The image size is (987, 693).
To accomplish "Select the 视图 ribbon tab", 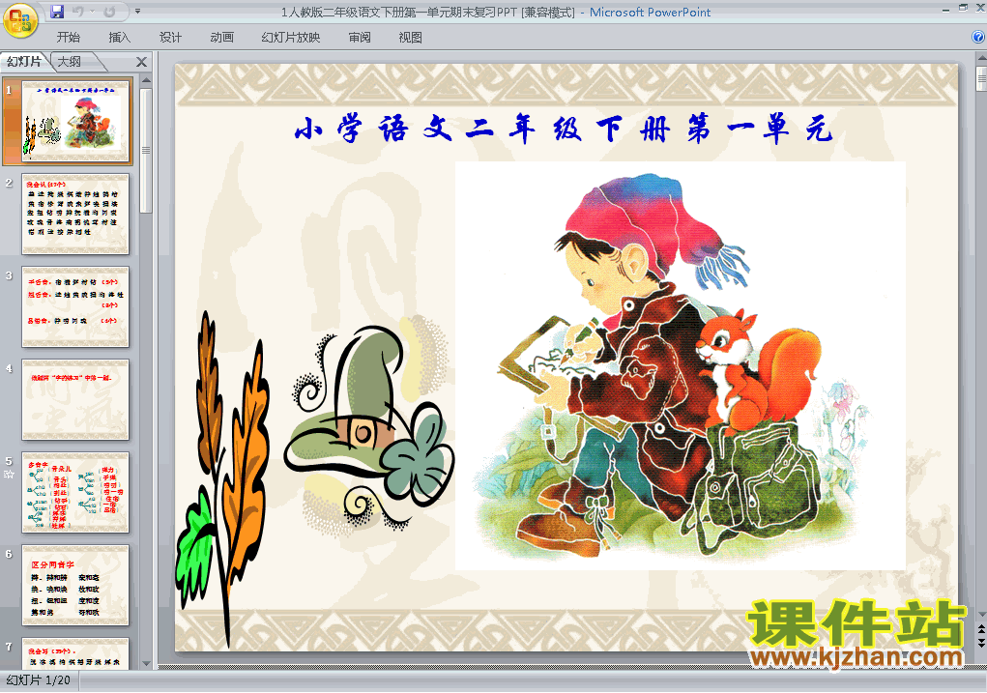I will point(411,38).
